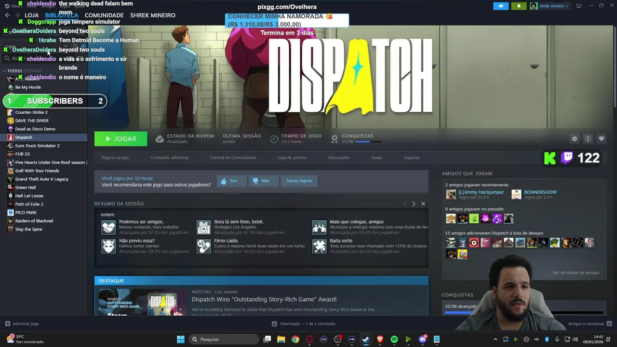The image size is (617, 347).
Task: Open the game info icon
Action: 588,139
